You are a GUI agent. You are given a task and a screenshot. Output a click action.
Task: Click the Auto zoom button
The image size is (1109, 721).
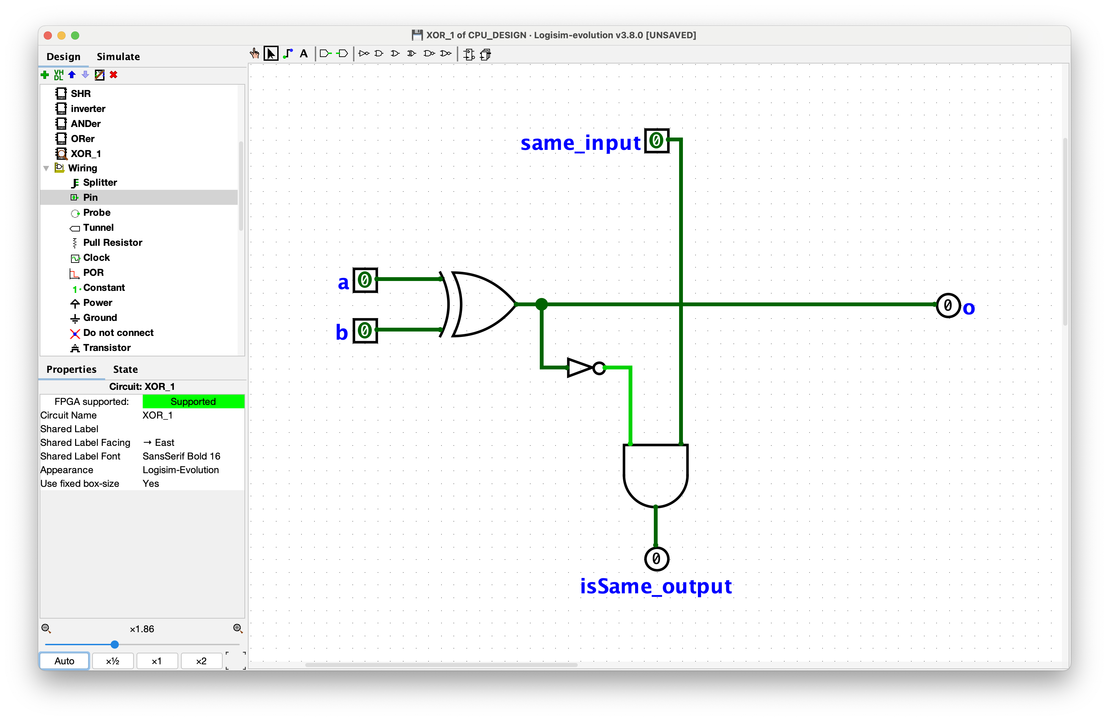[x=64, y=661]
